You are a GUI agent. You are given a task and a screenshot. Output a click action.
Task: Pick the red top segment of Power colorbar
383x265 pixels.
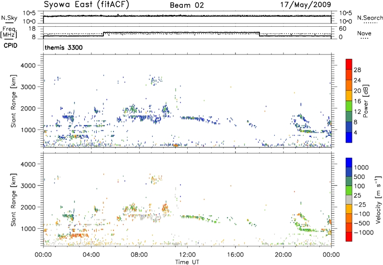tap(349, 65)
